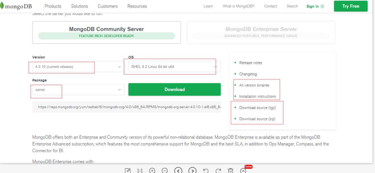The height and width of the screenshot is (173, 375).
Task: Click the Sign In arrow icon
Action: pos(322,6)
